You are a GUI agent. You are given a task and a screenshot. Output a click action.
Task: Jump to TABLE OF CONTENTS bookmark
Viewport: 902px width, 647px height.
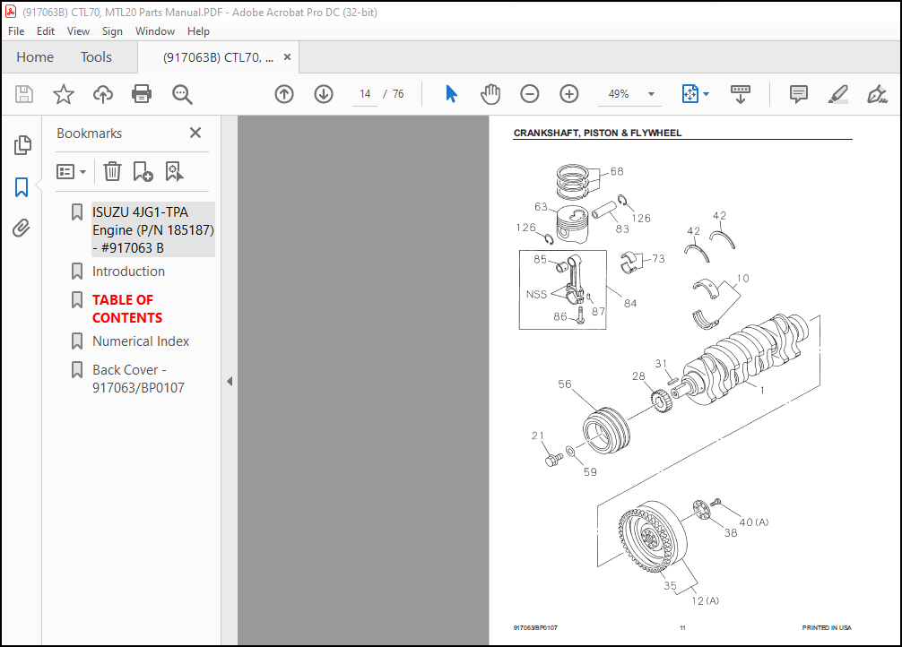click(x=127, y=309)
